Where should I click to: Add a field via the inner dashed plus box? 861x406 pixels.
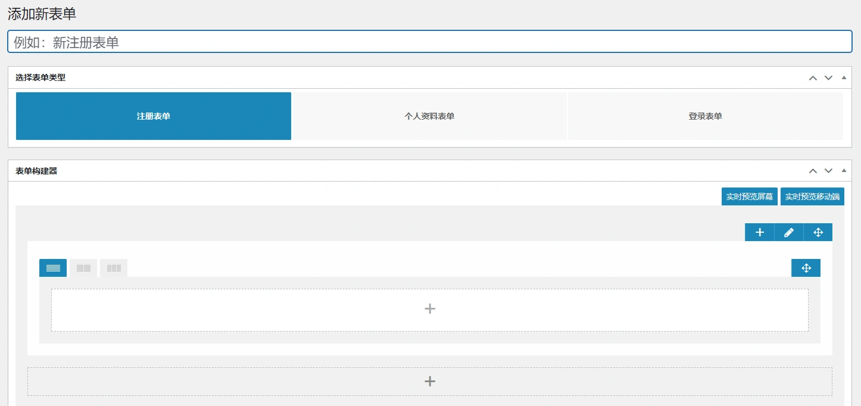pyautogui.click(x=429, y=310)
